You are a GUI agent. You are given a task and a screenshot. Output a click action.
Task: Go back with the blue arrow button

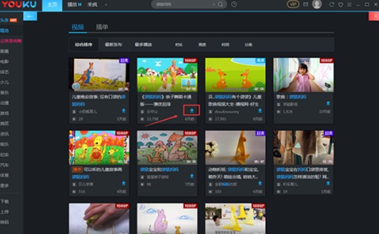coord(30,16)
